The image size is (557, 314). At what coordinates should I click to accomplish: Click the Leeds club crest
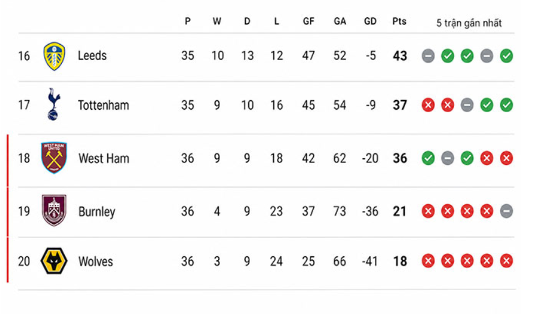click(x=54, y=56)
